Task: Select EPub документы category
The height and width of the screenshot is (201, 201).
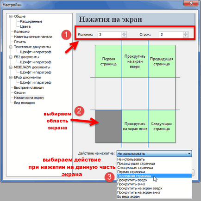Action: (x=27, y=77)
